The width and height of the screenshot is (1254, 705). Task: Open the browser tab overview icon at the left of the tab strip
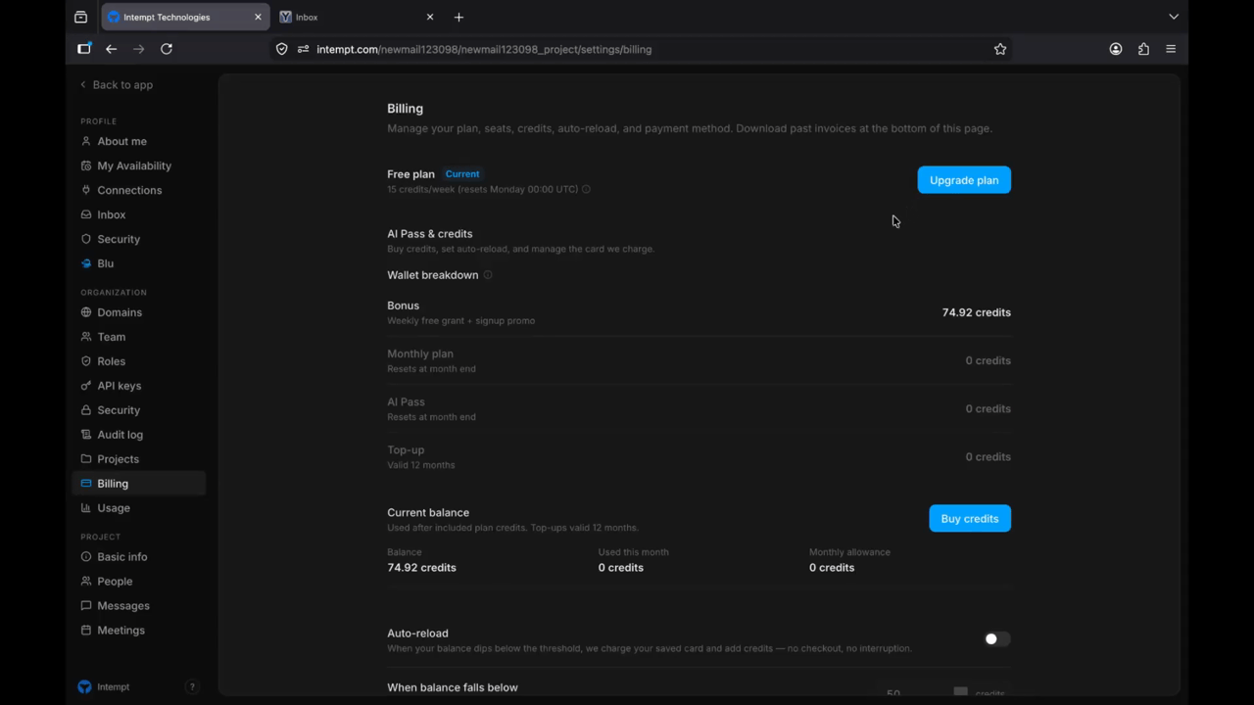[80, 17]
